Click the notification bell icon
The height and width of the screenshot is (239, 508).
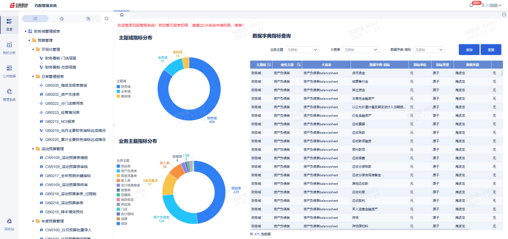pos(471,5)
